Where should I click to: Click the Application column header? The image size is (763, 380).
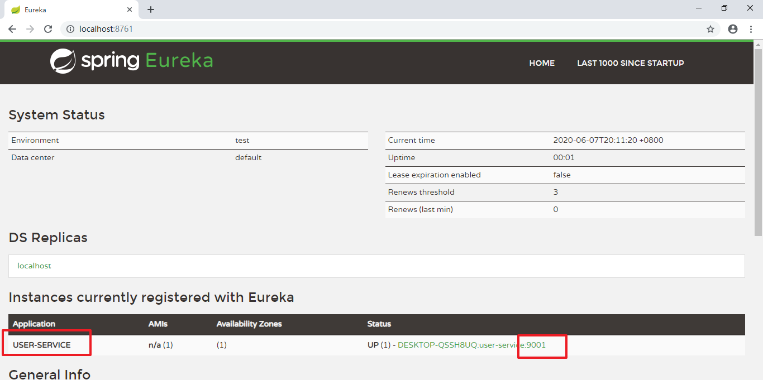(34, 324)
